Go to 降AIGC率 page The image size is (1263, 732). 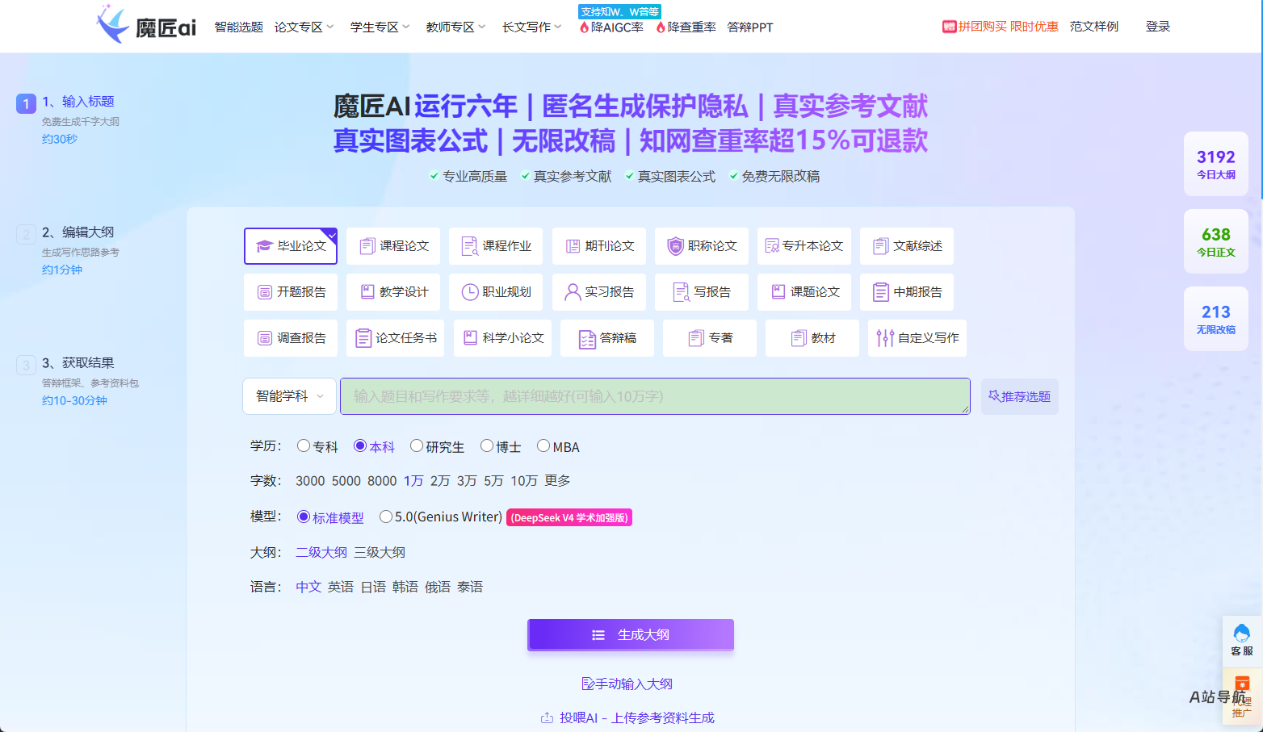611,27
